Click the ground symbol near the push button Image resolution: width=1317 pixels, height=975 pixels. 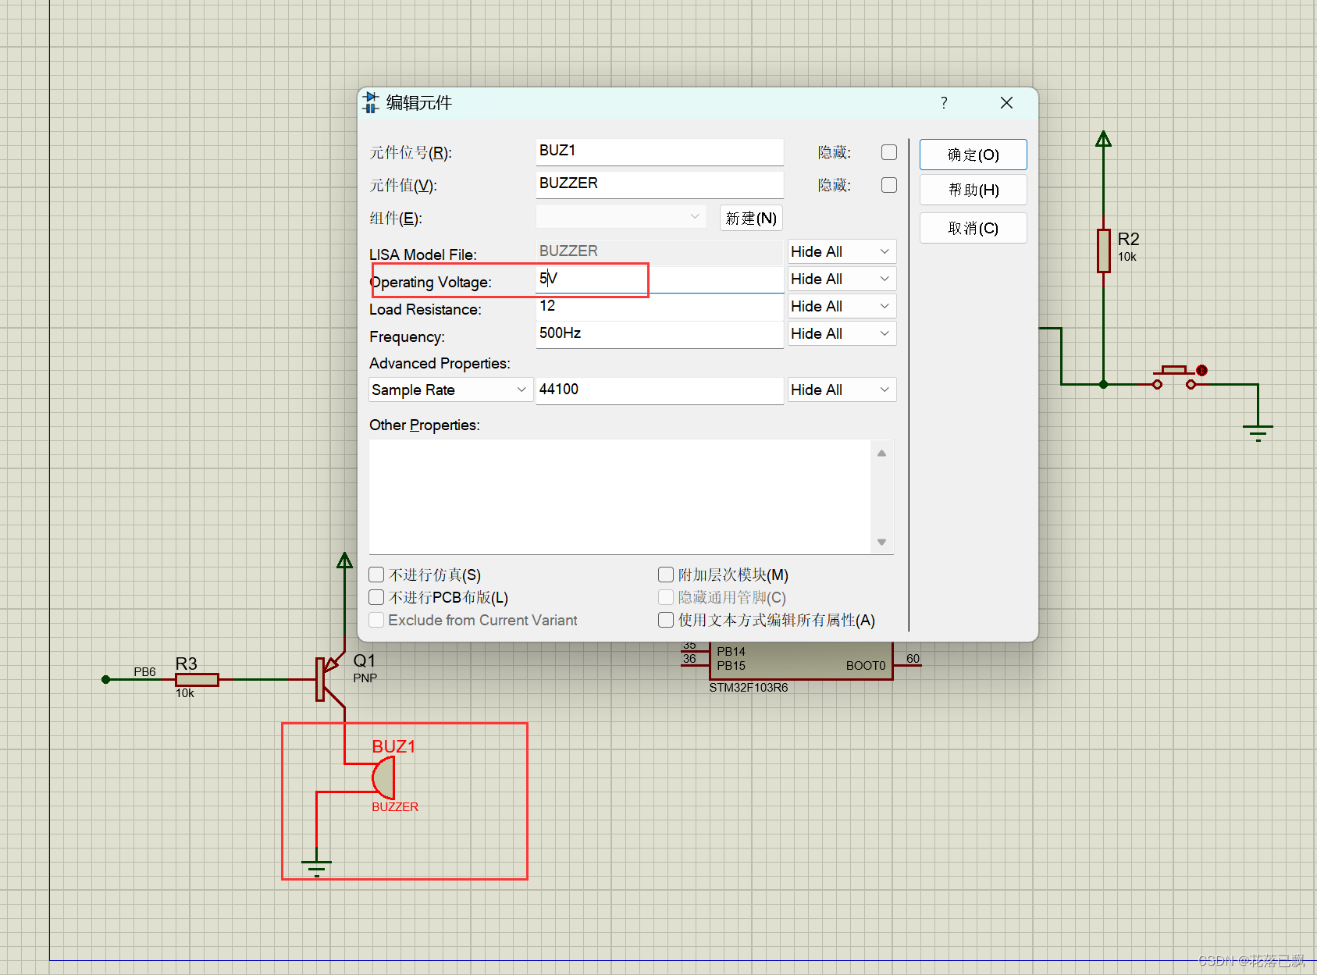click(x=1258, y=432)
